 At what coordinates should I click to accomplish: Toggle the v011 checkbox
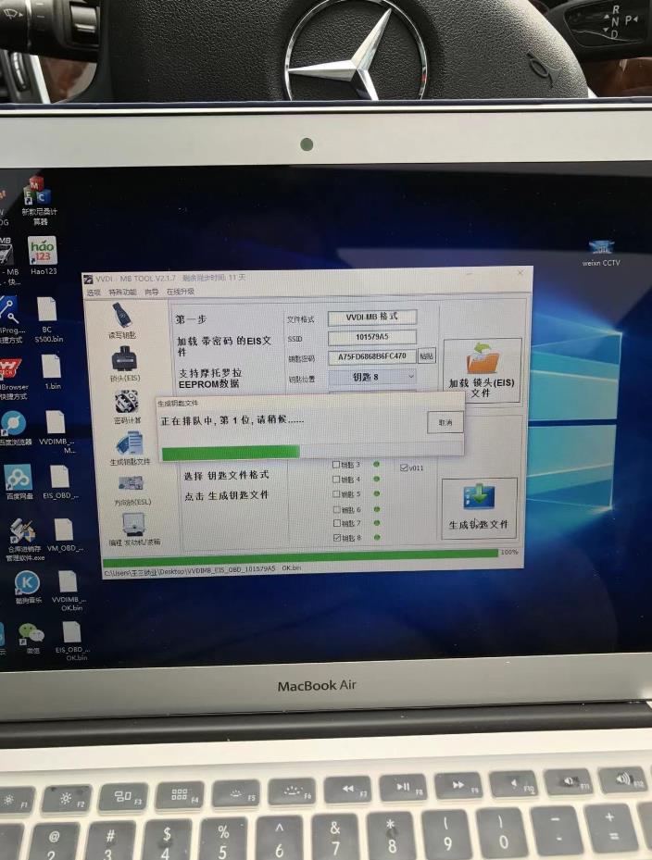point(403,468)
